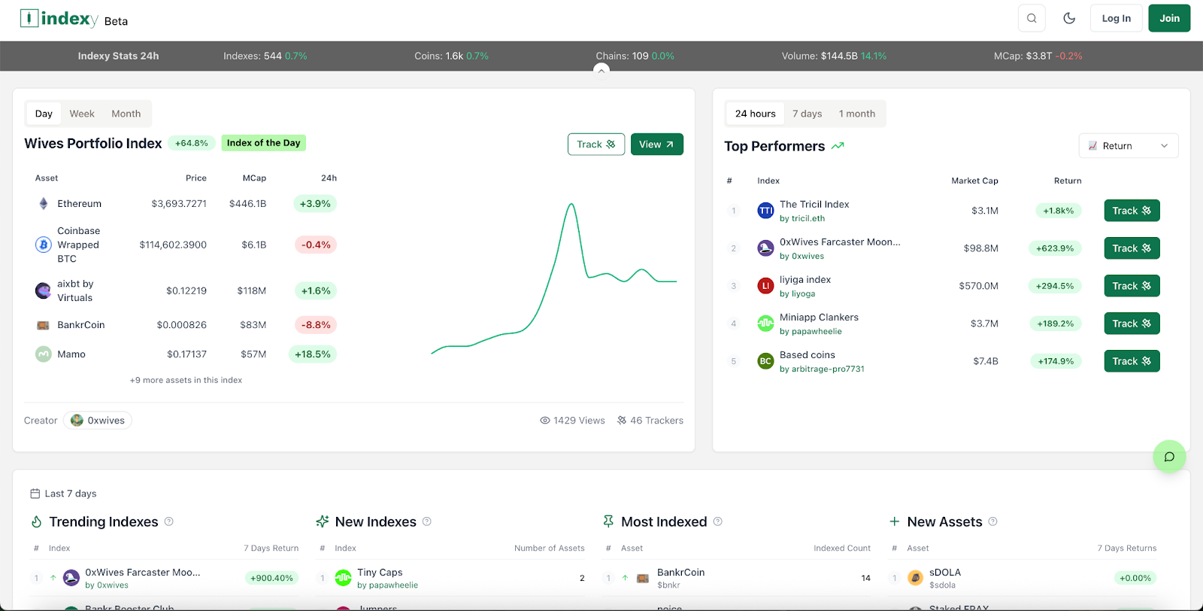Image resolution: width=1203 pixels, height=611 pixels.
Task: Show Most Indexed help tooltip
Action: pyautogui.click(x=718, y=521)
